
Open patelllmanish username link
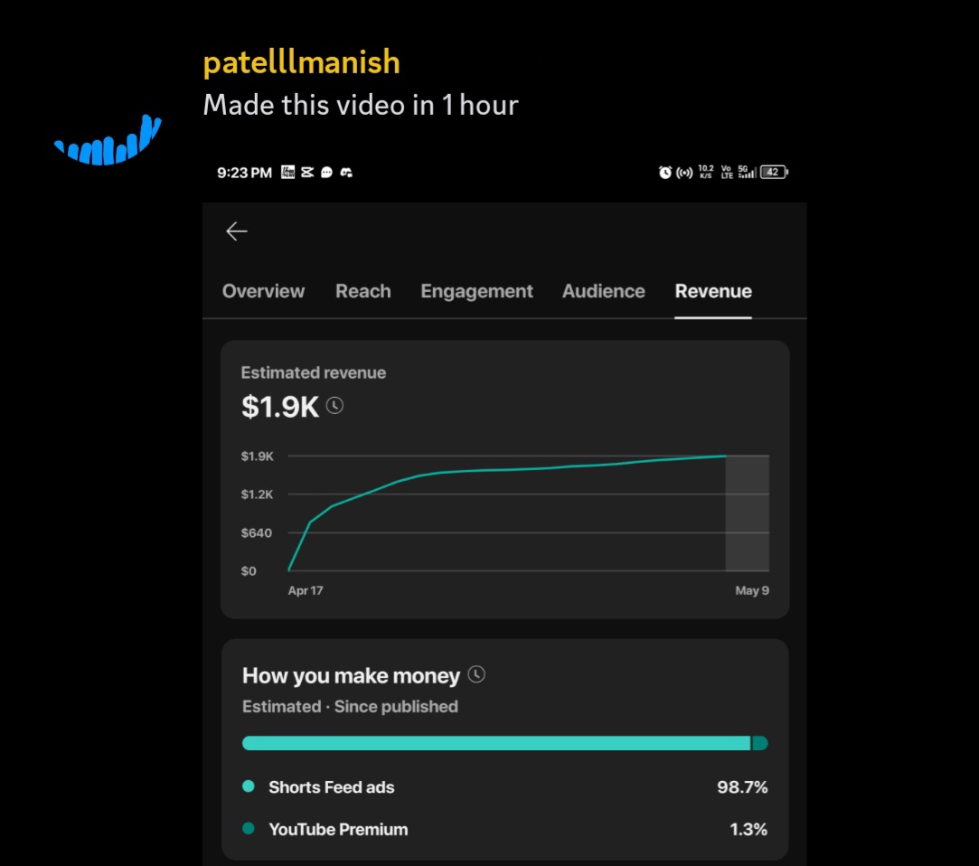(x=301, y=62)
